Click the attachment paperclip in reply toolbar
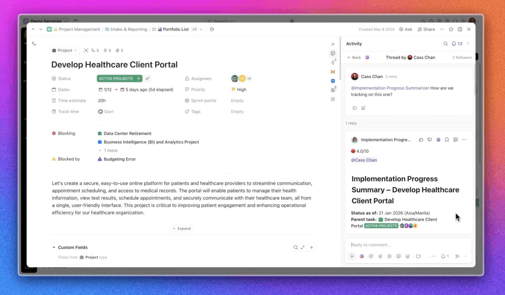The width and height of the screenshot is (505, 295). tap(380, 256)
